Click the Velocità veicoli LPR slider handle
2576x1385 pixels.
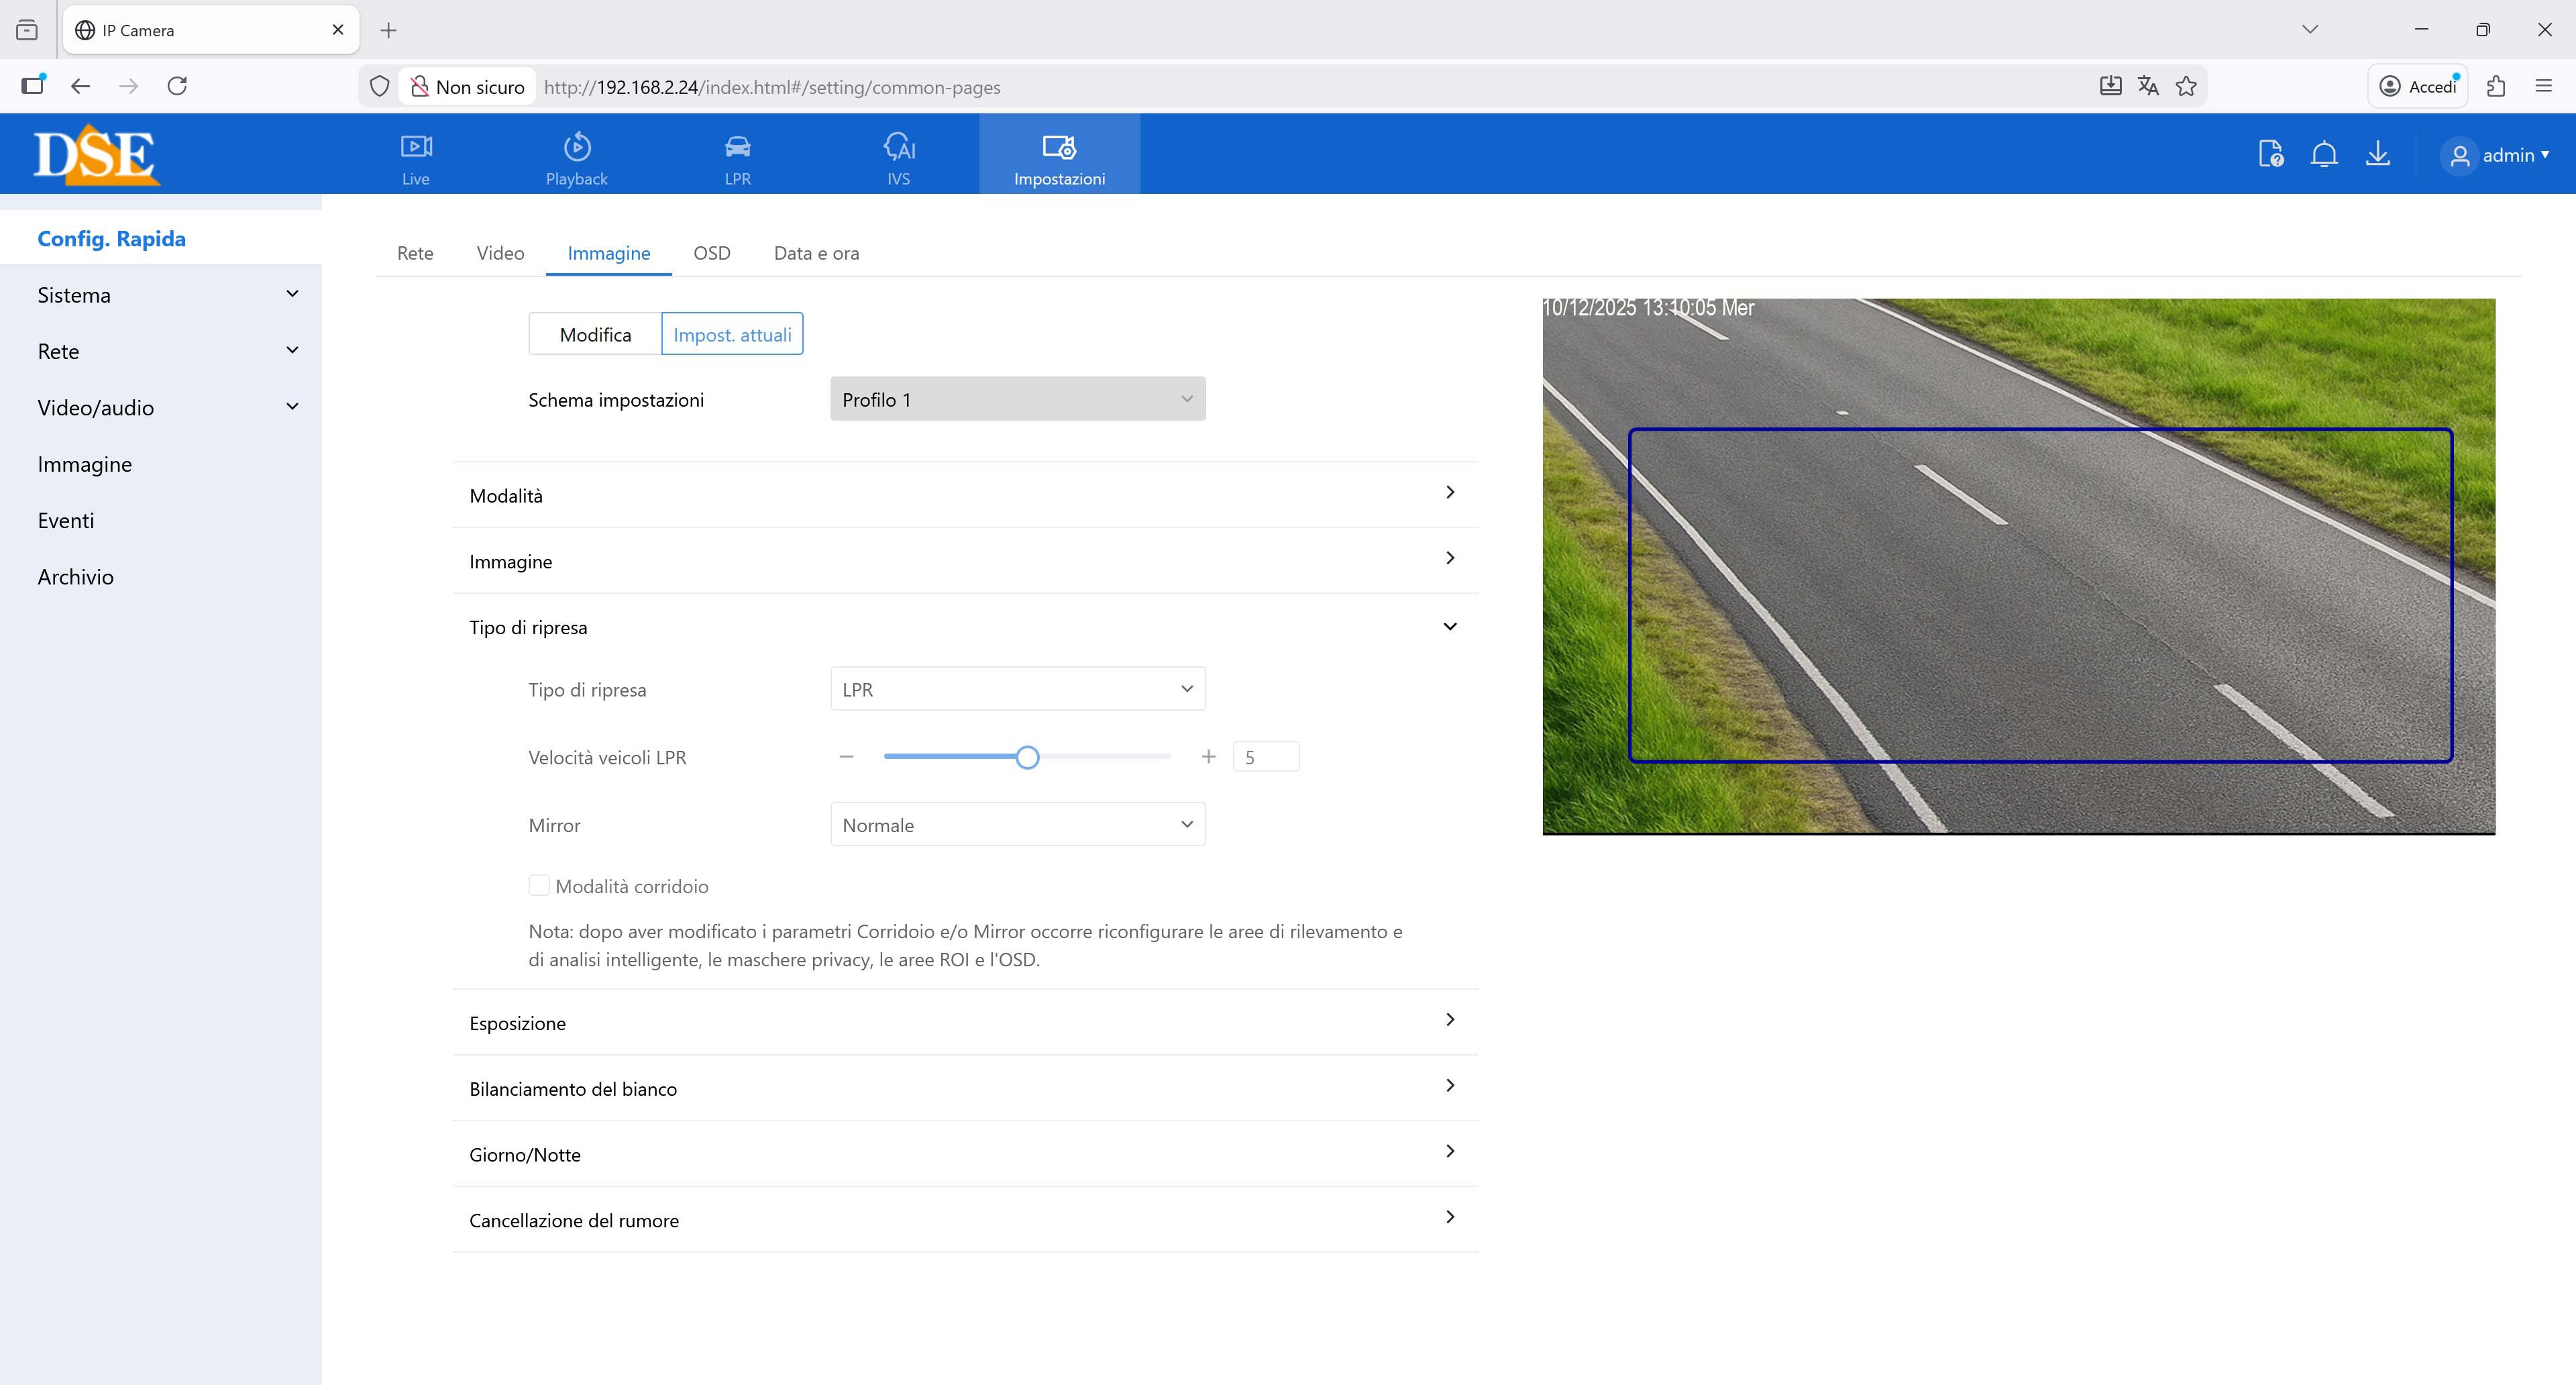pos(1027,757)
